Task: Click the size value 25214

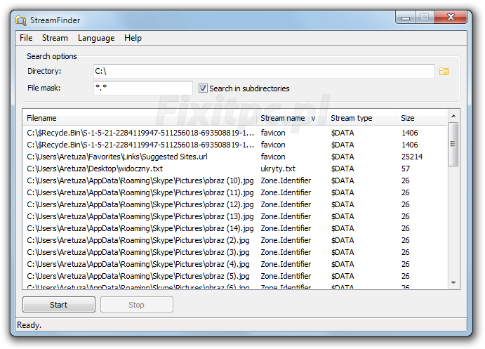Action: point(412,157)
